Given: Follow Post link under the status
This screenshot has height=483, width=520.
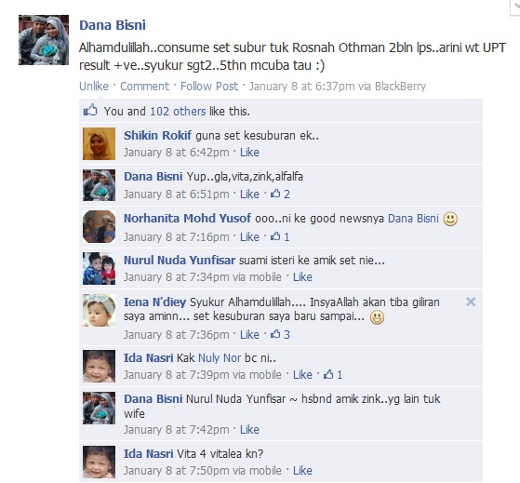Looking at the screenshot, I should pyautogui.click(x=209, y=86).
